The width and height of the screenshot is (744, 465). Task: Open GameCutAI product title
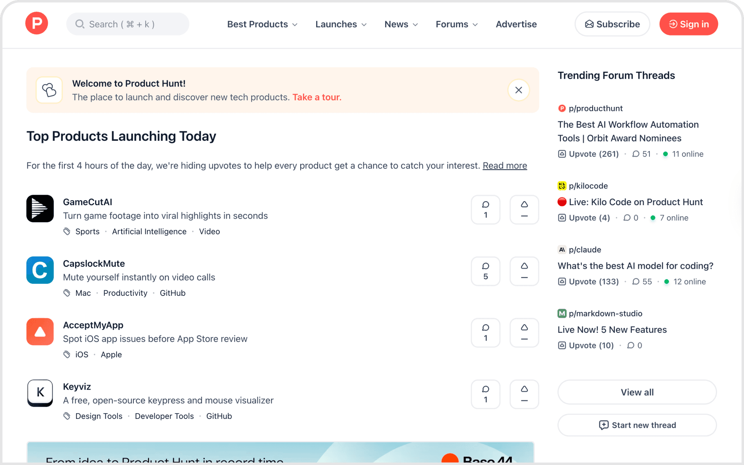pyautogui.click(x=87, y=202)
